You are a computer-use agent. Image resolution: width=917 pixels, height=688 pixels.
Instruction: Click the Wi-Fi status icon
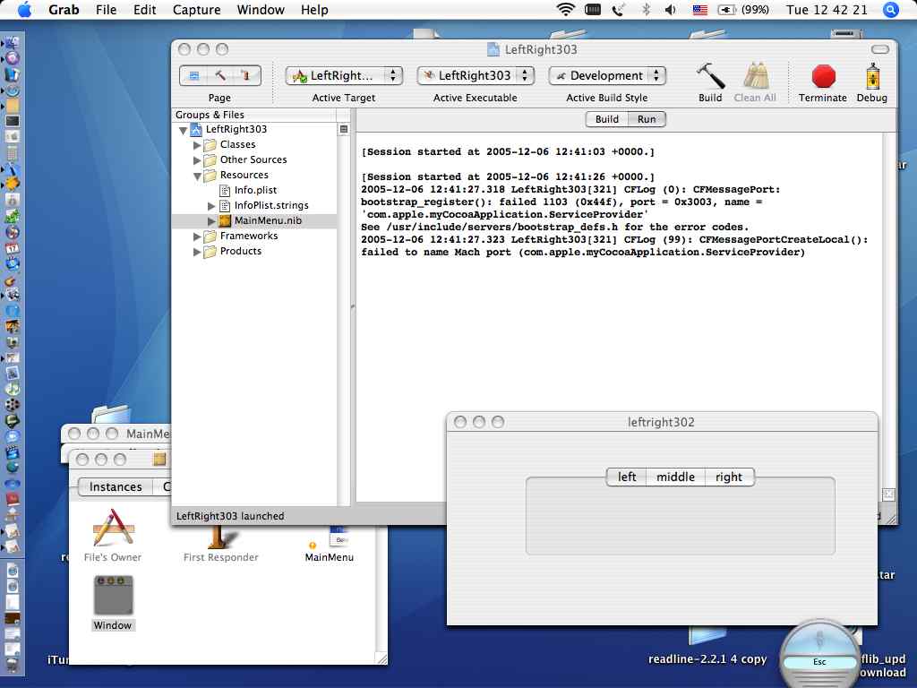click(x=566, y=9)
